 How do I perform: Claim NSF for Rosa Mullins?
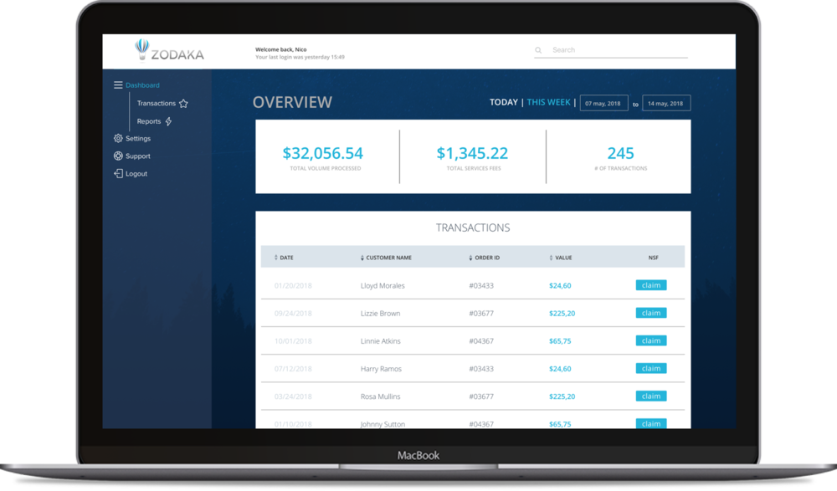(x=650, y=396)
